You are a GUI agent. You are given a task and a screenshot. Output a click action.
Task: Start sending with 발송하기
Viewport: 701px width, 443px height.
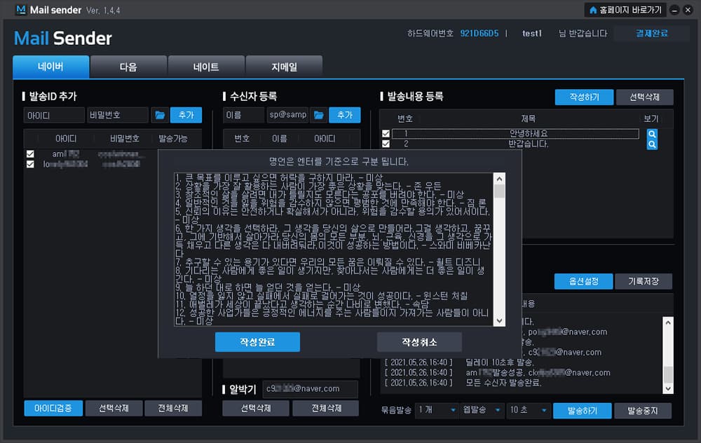[x=582, y=410]
